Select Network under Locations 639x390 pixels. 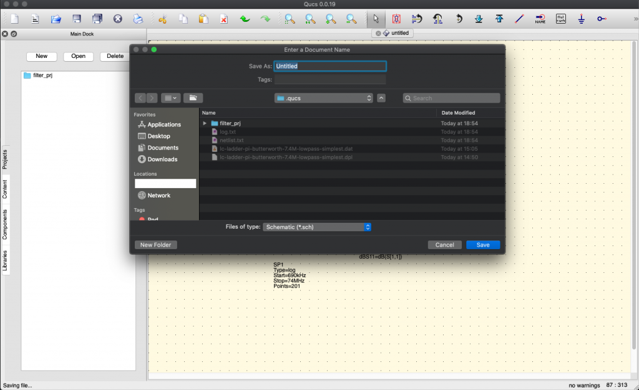tap(154, 196)
